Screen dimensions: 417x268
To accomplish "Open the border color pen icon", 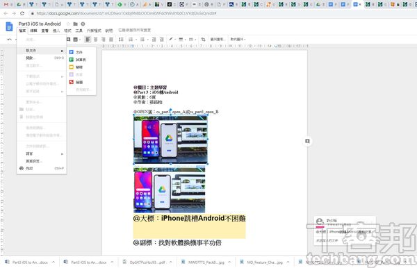I will pos(171,39).
